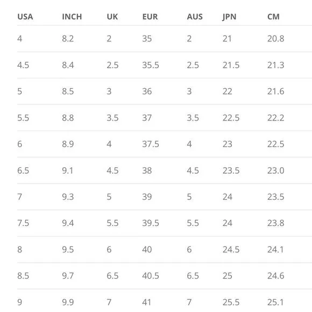
Task: Click the EUR 37.5 cell
Action: point(151,144)
